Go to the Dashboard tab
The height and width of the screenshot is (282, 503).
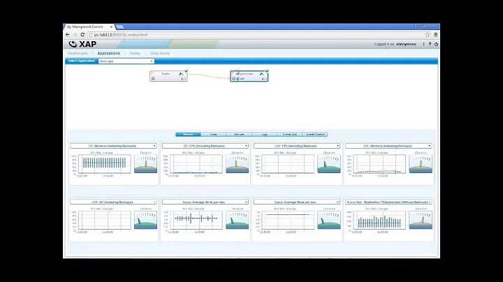pyautogui.click(x=78, y=53)
